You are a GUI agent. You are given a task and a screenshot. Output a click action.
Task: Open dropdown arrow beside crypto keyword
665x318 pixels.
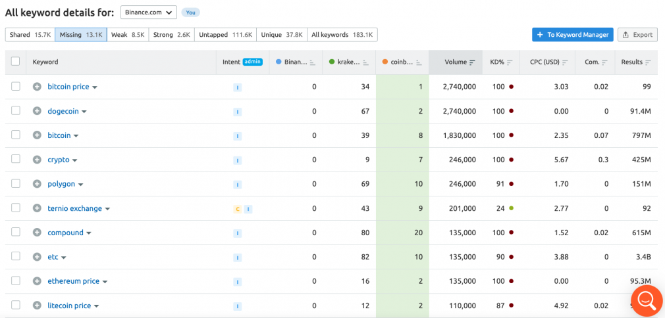click(74, 160)
